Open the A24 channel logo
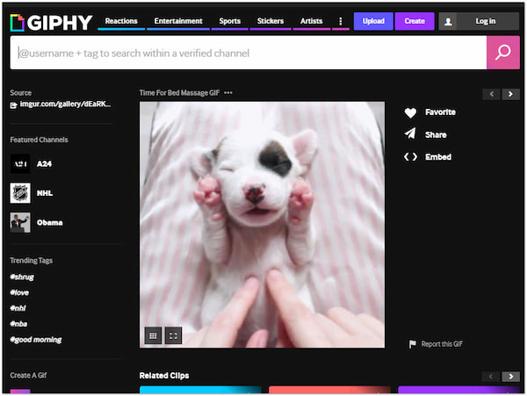Screen dimensions: 527x396 (x=20, y=163)
